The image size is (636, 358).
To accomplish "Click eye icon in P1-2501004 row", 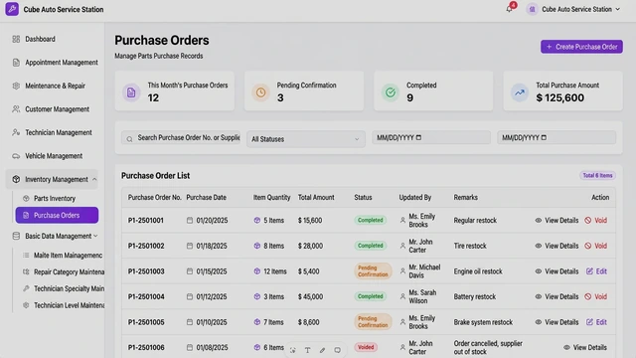I will coord(539,296).
